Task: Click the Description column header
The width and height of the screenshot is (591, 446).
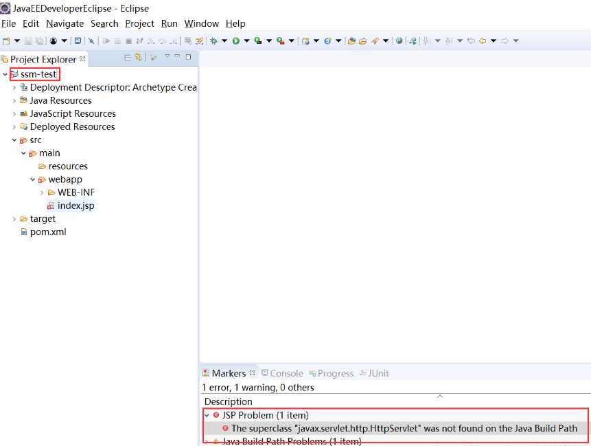Action: [228, 401]
